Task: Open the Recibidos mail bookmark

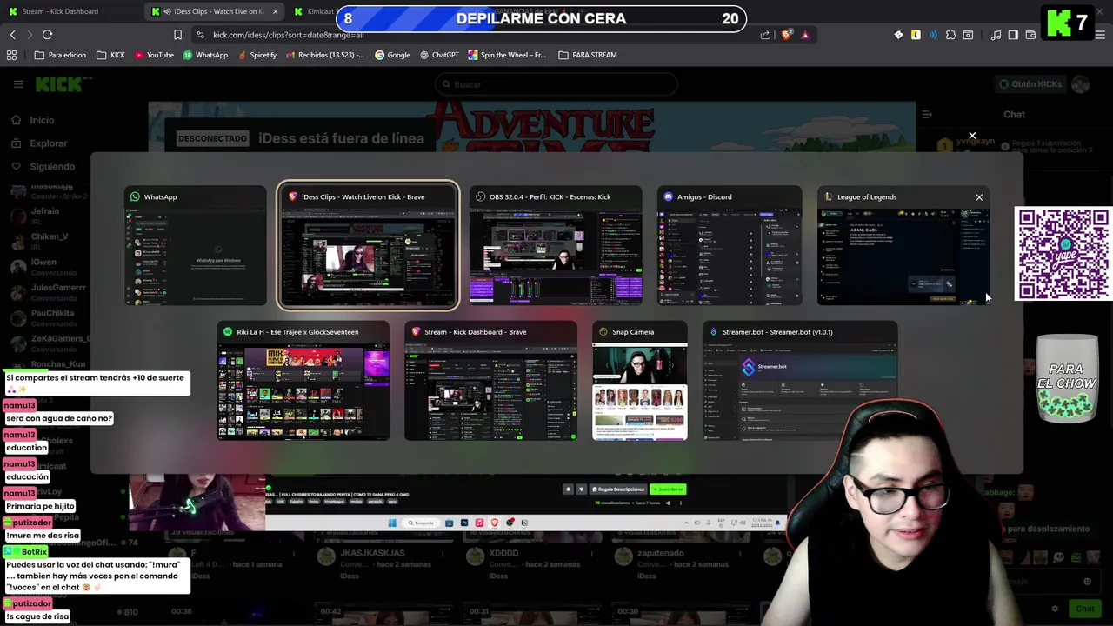Action: click(325, 55)
